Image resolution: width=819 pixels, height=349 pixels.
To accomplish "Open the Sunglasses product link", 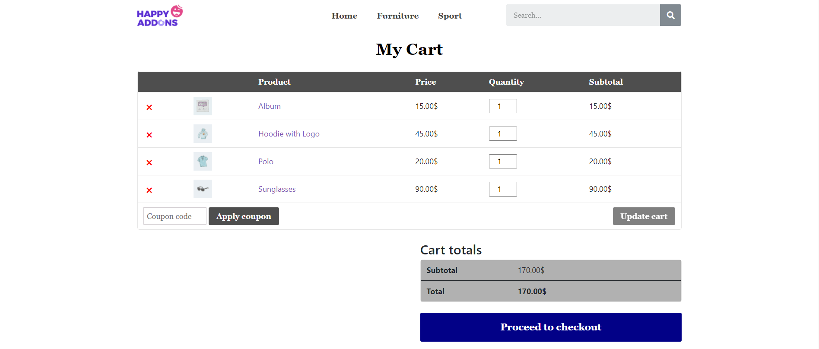I will tap(277, 189).
